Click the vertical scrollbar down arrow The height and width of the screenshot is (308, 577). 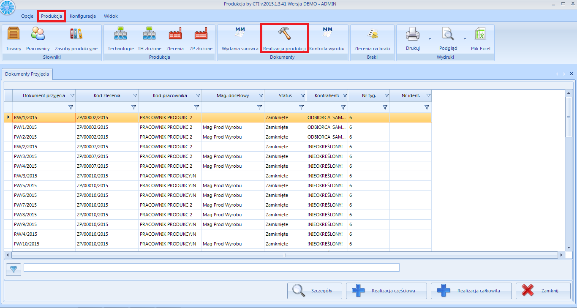(x=569, y=248)
